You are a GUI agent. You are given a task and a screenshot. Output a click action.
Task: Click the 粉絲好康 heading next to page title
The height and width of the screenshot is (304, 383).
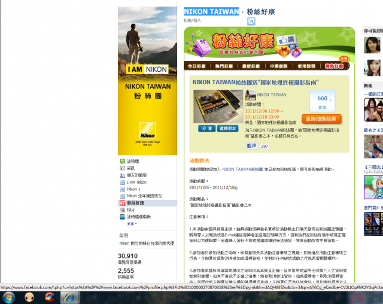coord(261,12)
